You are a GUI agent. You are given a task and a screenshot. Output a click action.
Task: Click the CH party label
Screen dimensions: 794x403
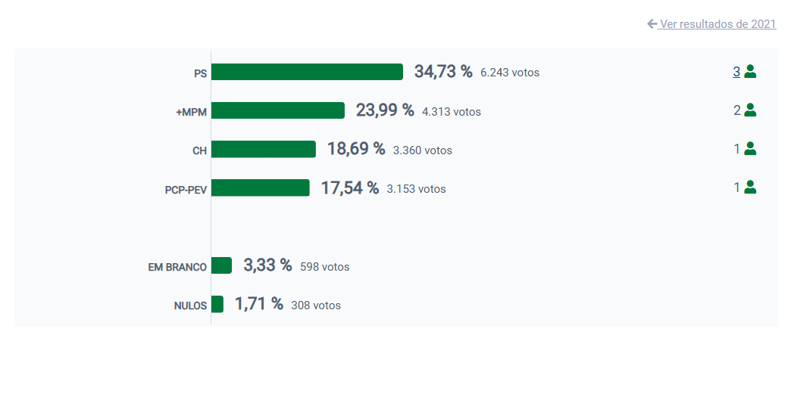coord(199,151)
